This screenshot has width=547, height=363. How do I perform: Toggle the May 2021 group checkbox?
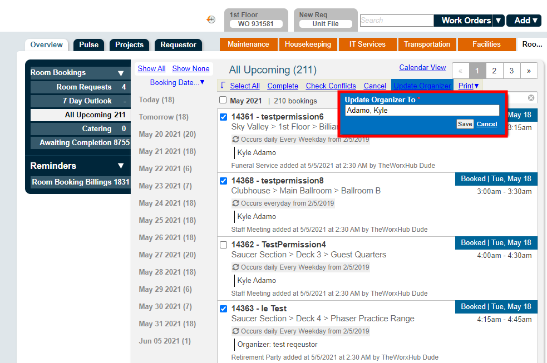(223, 100)
